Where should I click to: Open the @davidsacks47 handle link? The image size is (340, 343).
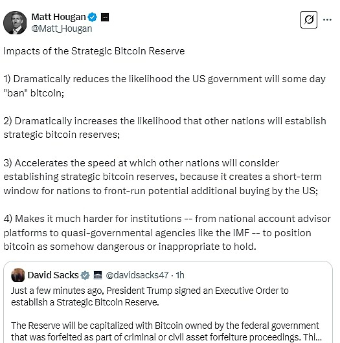click(137, 275)
